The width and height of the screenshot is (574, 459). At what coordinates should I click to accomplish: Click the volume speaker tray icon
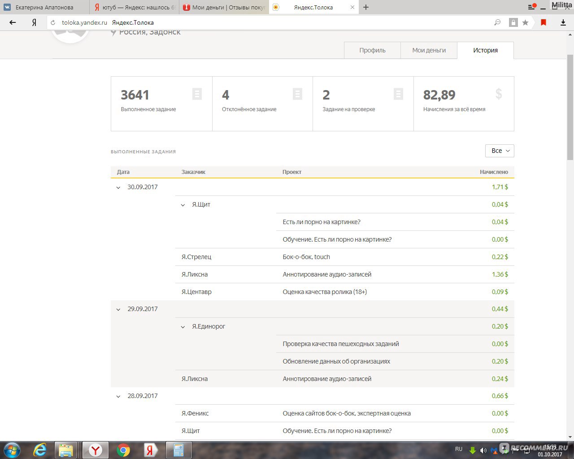pos(483,450)
